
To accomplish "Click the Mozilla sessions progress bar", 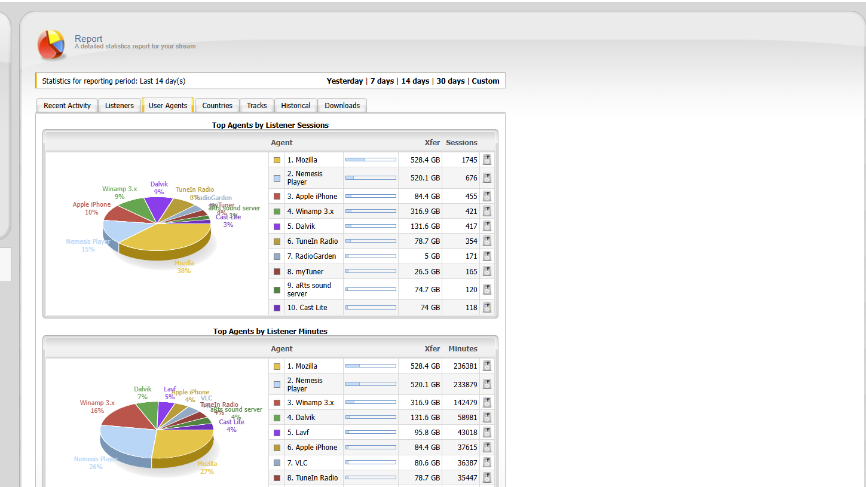I will pyautogui.click(x=371, y=160).
